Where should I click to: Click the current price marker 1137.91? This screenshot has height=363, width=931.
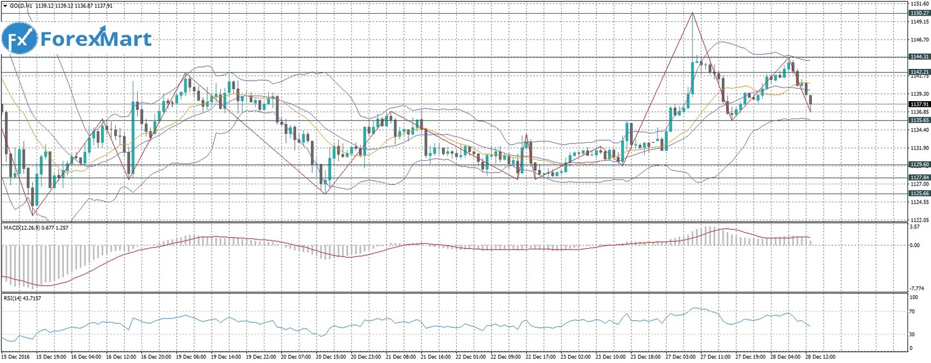pyautogui.click(x=919, y=104)
